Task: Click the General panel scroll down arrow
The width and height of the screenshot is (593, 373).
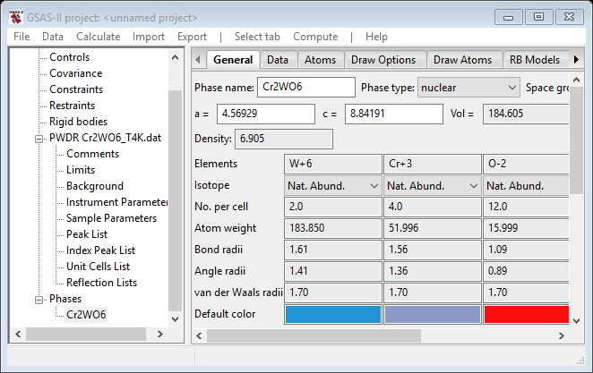Action: (576, 321)
